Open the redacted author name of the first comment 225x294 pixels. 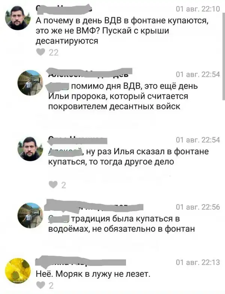(64, 9)
